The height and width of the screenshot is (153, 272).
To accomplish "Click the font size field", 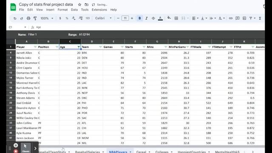I will pyautogui.click(x=125, y=18).
